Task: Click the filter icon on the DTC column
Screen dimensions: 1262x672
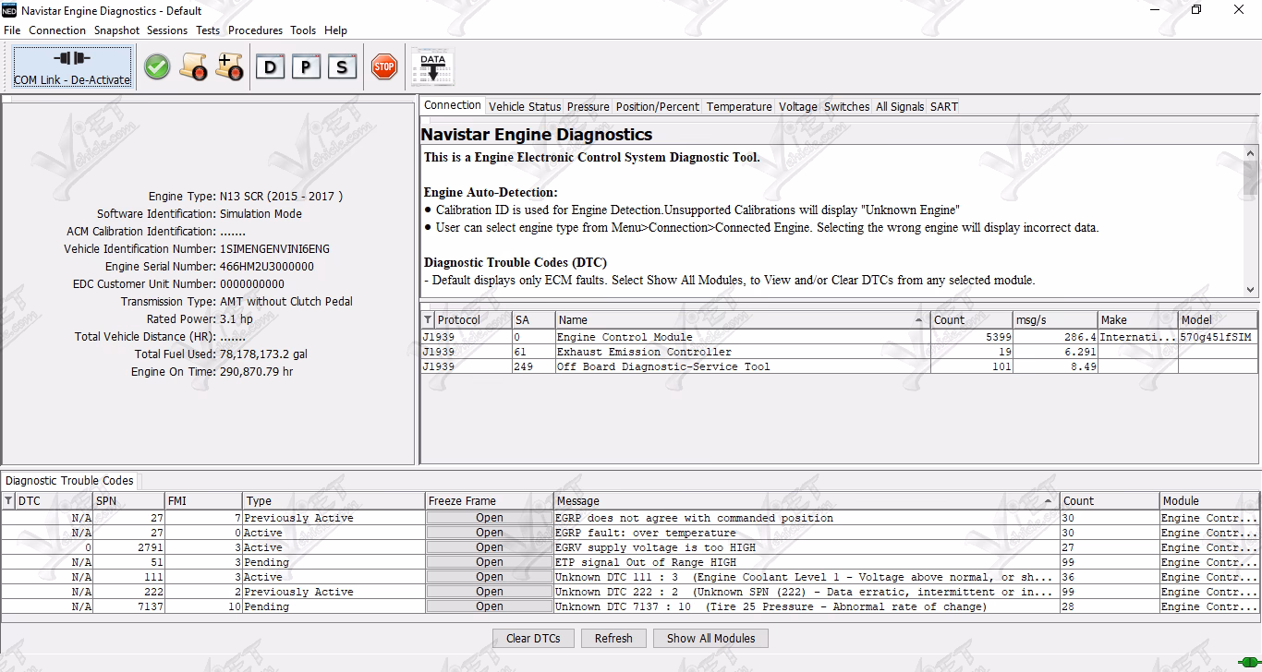Action: [x=7, y=499]
